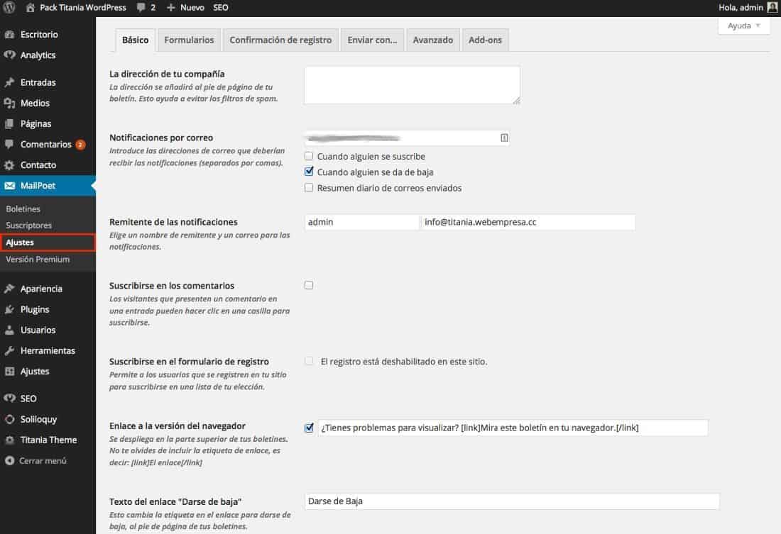Click Pack Titania WordPress site name
Image resolution: width=781 pixels, height=534 pixels.
(x=82, y=8)
